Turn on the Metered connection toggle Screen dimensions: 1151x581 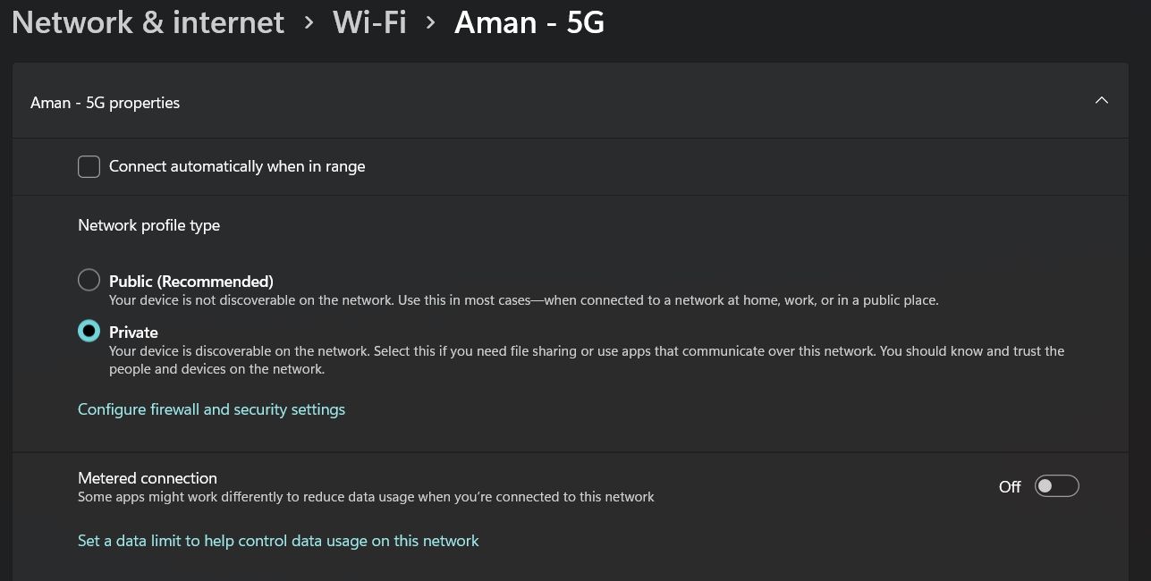pyautogui.click(x=1056, y=486)
